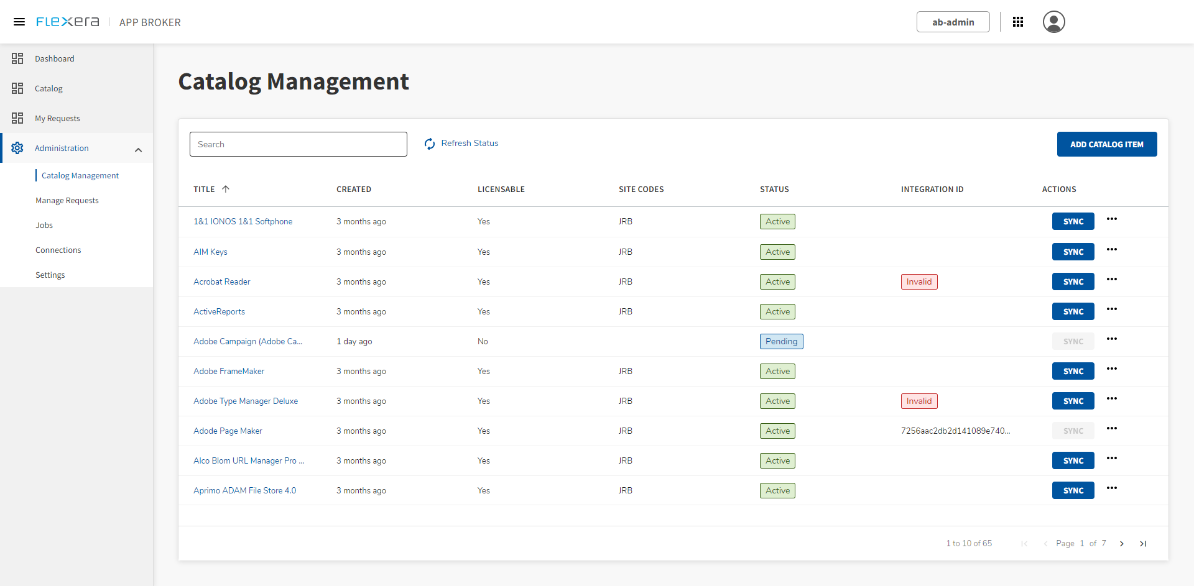Screen dimensions: 1194x586
Task: Sync the AIM Keys item
Action: pyautogui.click(x=1073, y=252)
